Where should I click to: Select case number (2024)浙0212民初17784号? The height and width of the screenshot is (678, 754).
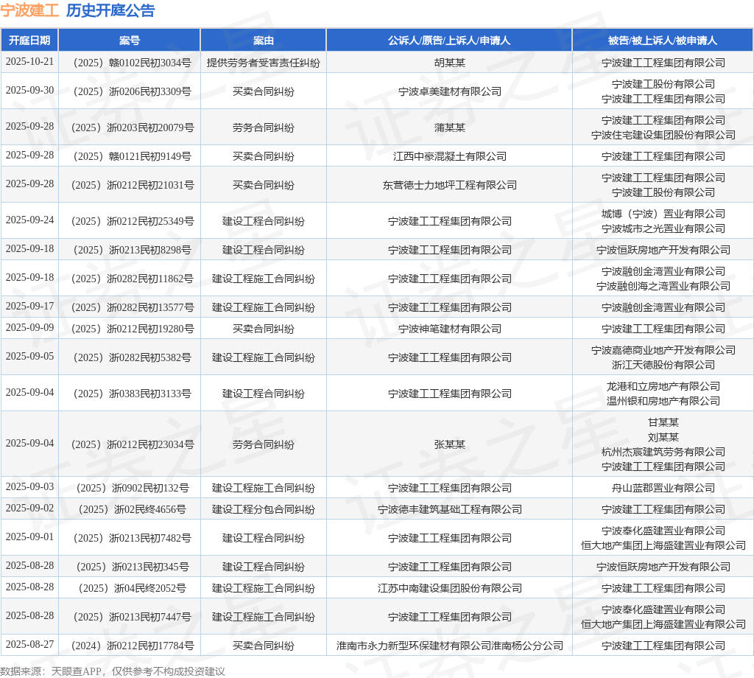133,646
